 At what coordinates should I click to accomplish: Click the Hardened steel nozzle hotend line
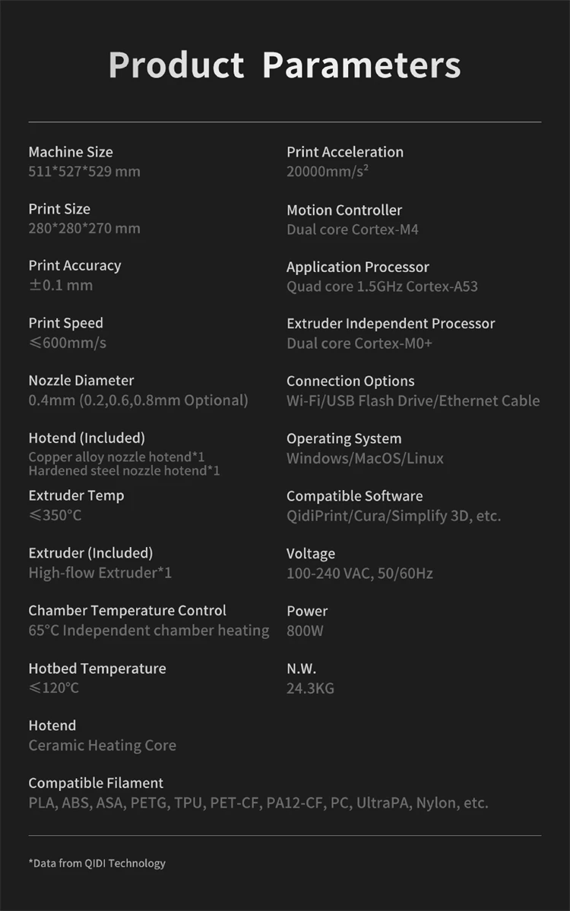124,471
